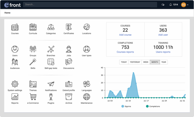Click the completions count 753

click(x=125, y=47)
